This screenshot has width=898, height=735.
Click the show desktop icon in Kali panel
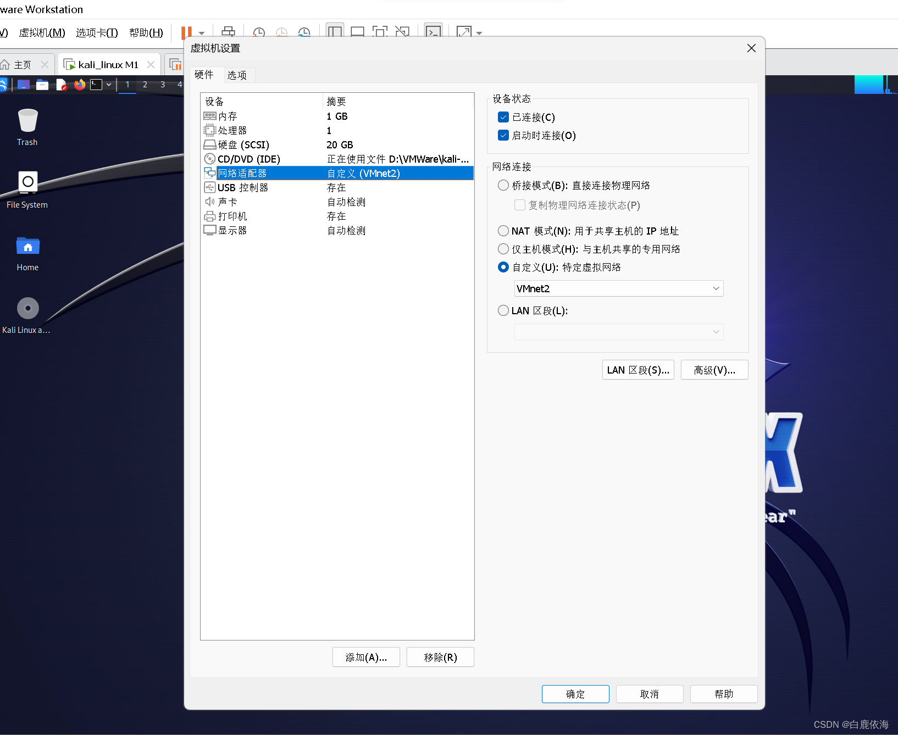click(x=24, y=85)
